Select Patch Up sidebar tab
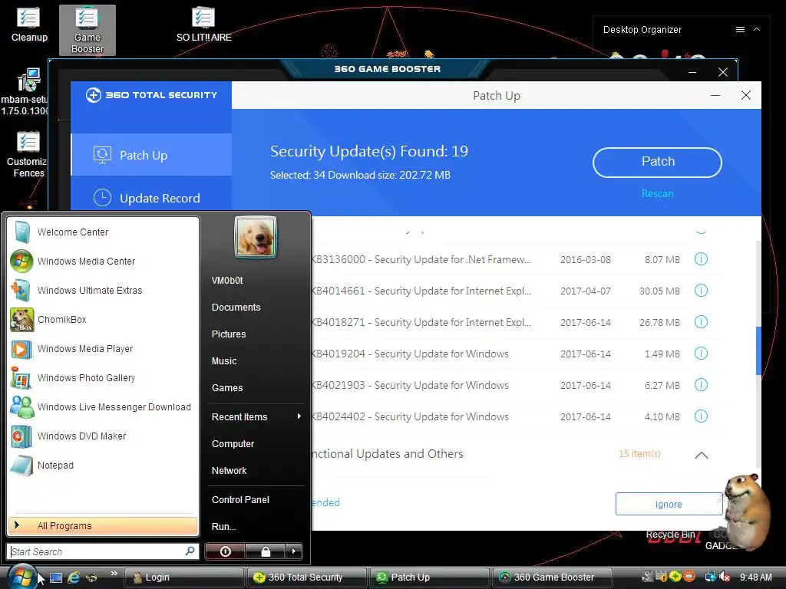786x589 pixels. click(151, 155)
